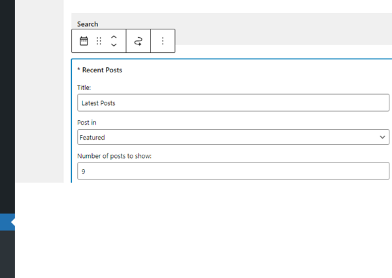Click the 'Title:' label
392x278 pixels.
pos(84,87)
